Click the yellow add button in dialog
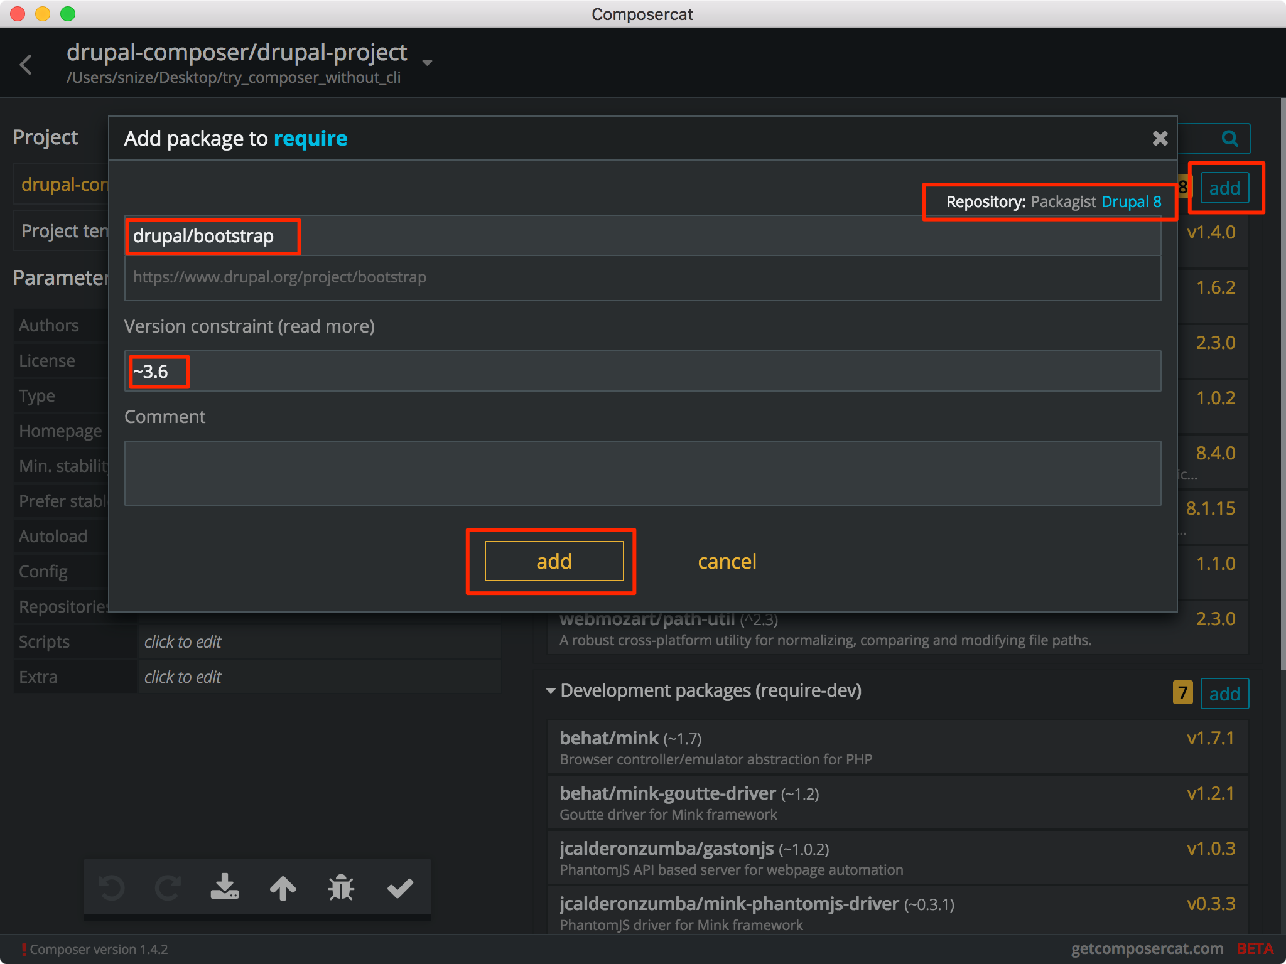Screen dimensions: 1286x964 pyautogui.click(x=554, y=561)
